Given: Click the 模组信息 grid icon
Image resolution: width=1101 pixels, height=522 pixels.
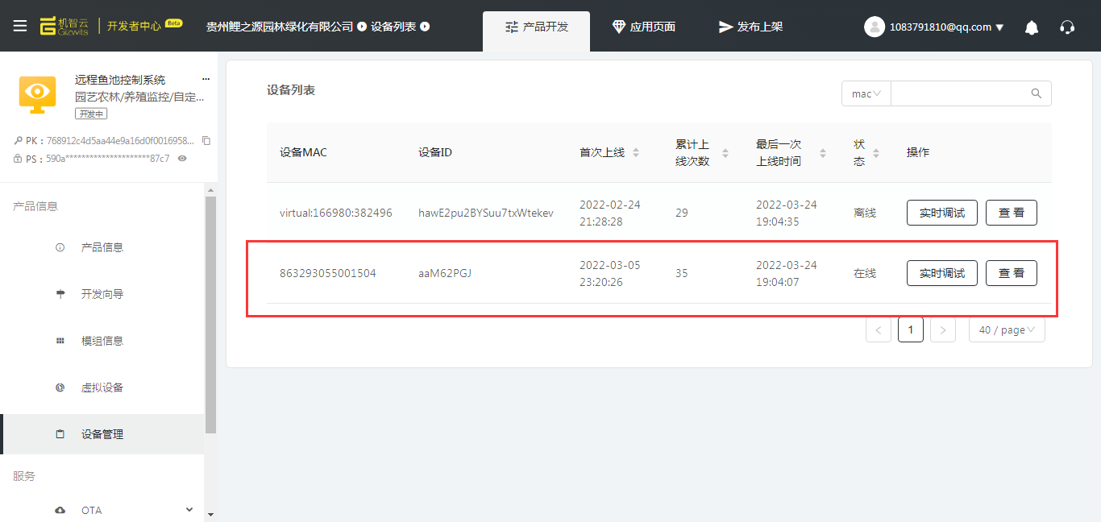Looking at the screenshot, I should (x=60, y=341).
